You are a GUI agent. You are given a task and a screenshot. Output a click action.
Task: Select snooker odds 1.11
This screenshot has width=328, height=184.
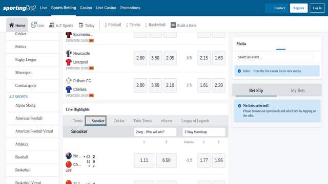(144, 160)
